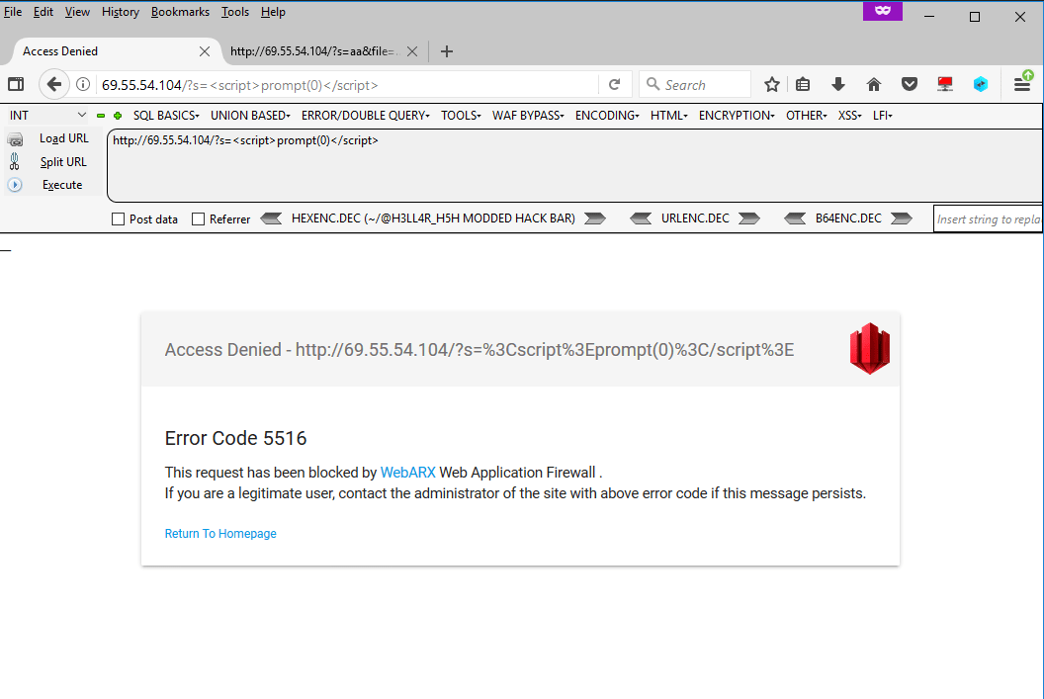Open the browser Tools menu
Image resolution: width=1044 pixels, height=699 pixels.
[x=235, y=12]
